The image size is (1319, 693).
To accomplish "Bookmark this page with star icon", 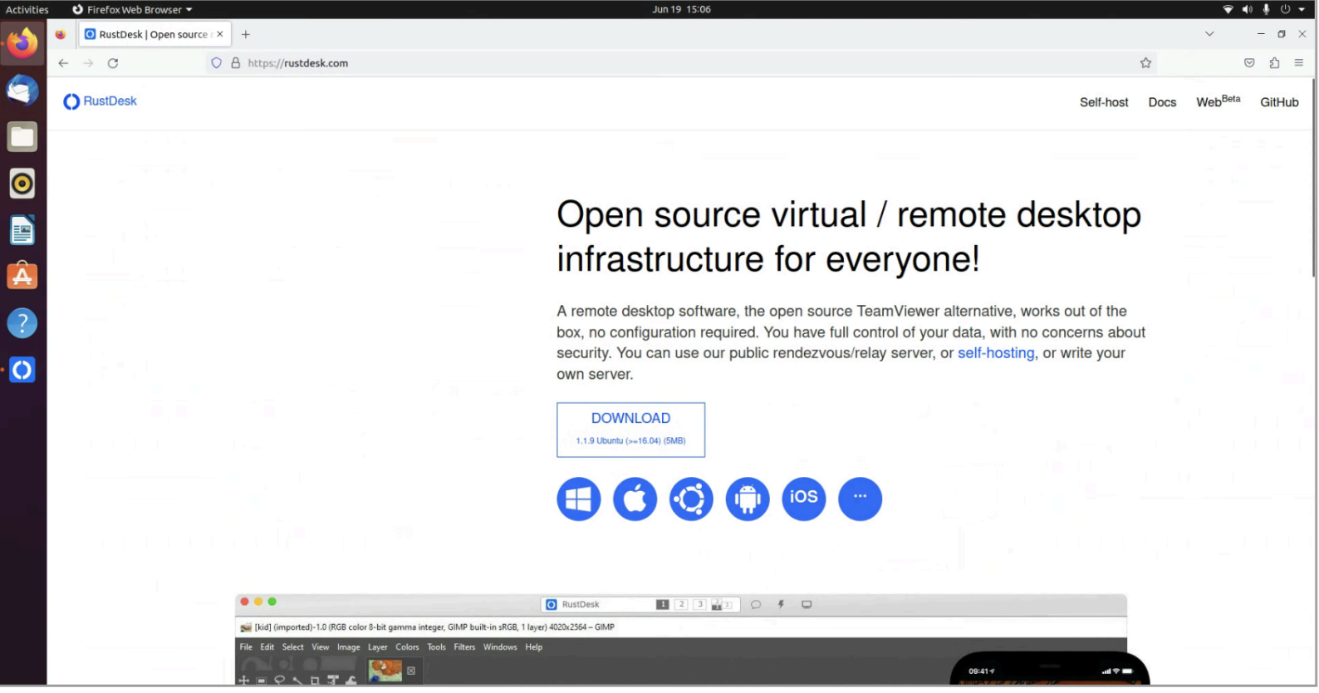I will [1145, 63].
